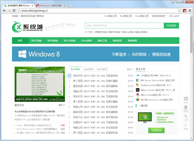The image size is (194, 141).
Task: Switch to the Win7系统 list tab
Action: [x=75, y=69]
